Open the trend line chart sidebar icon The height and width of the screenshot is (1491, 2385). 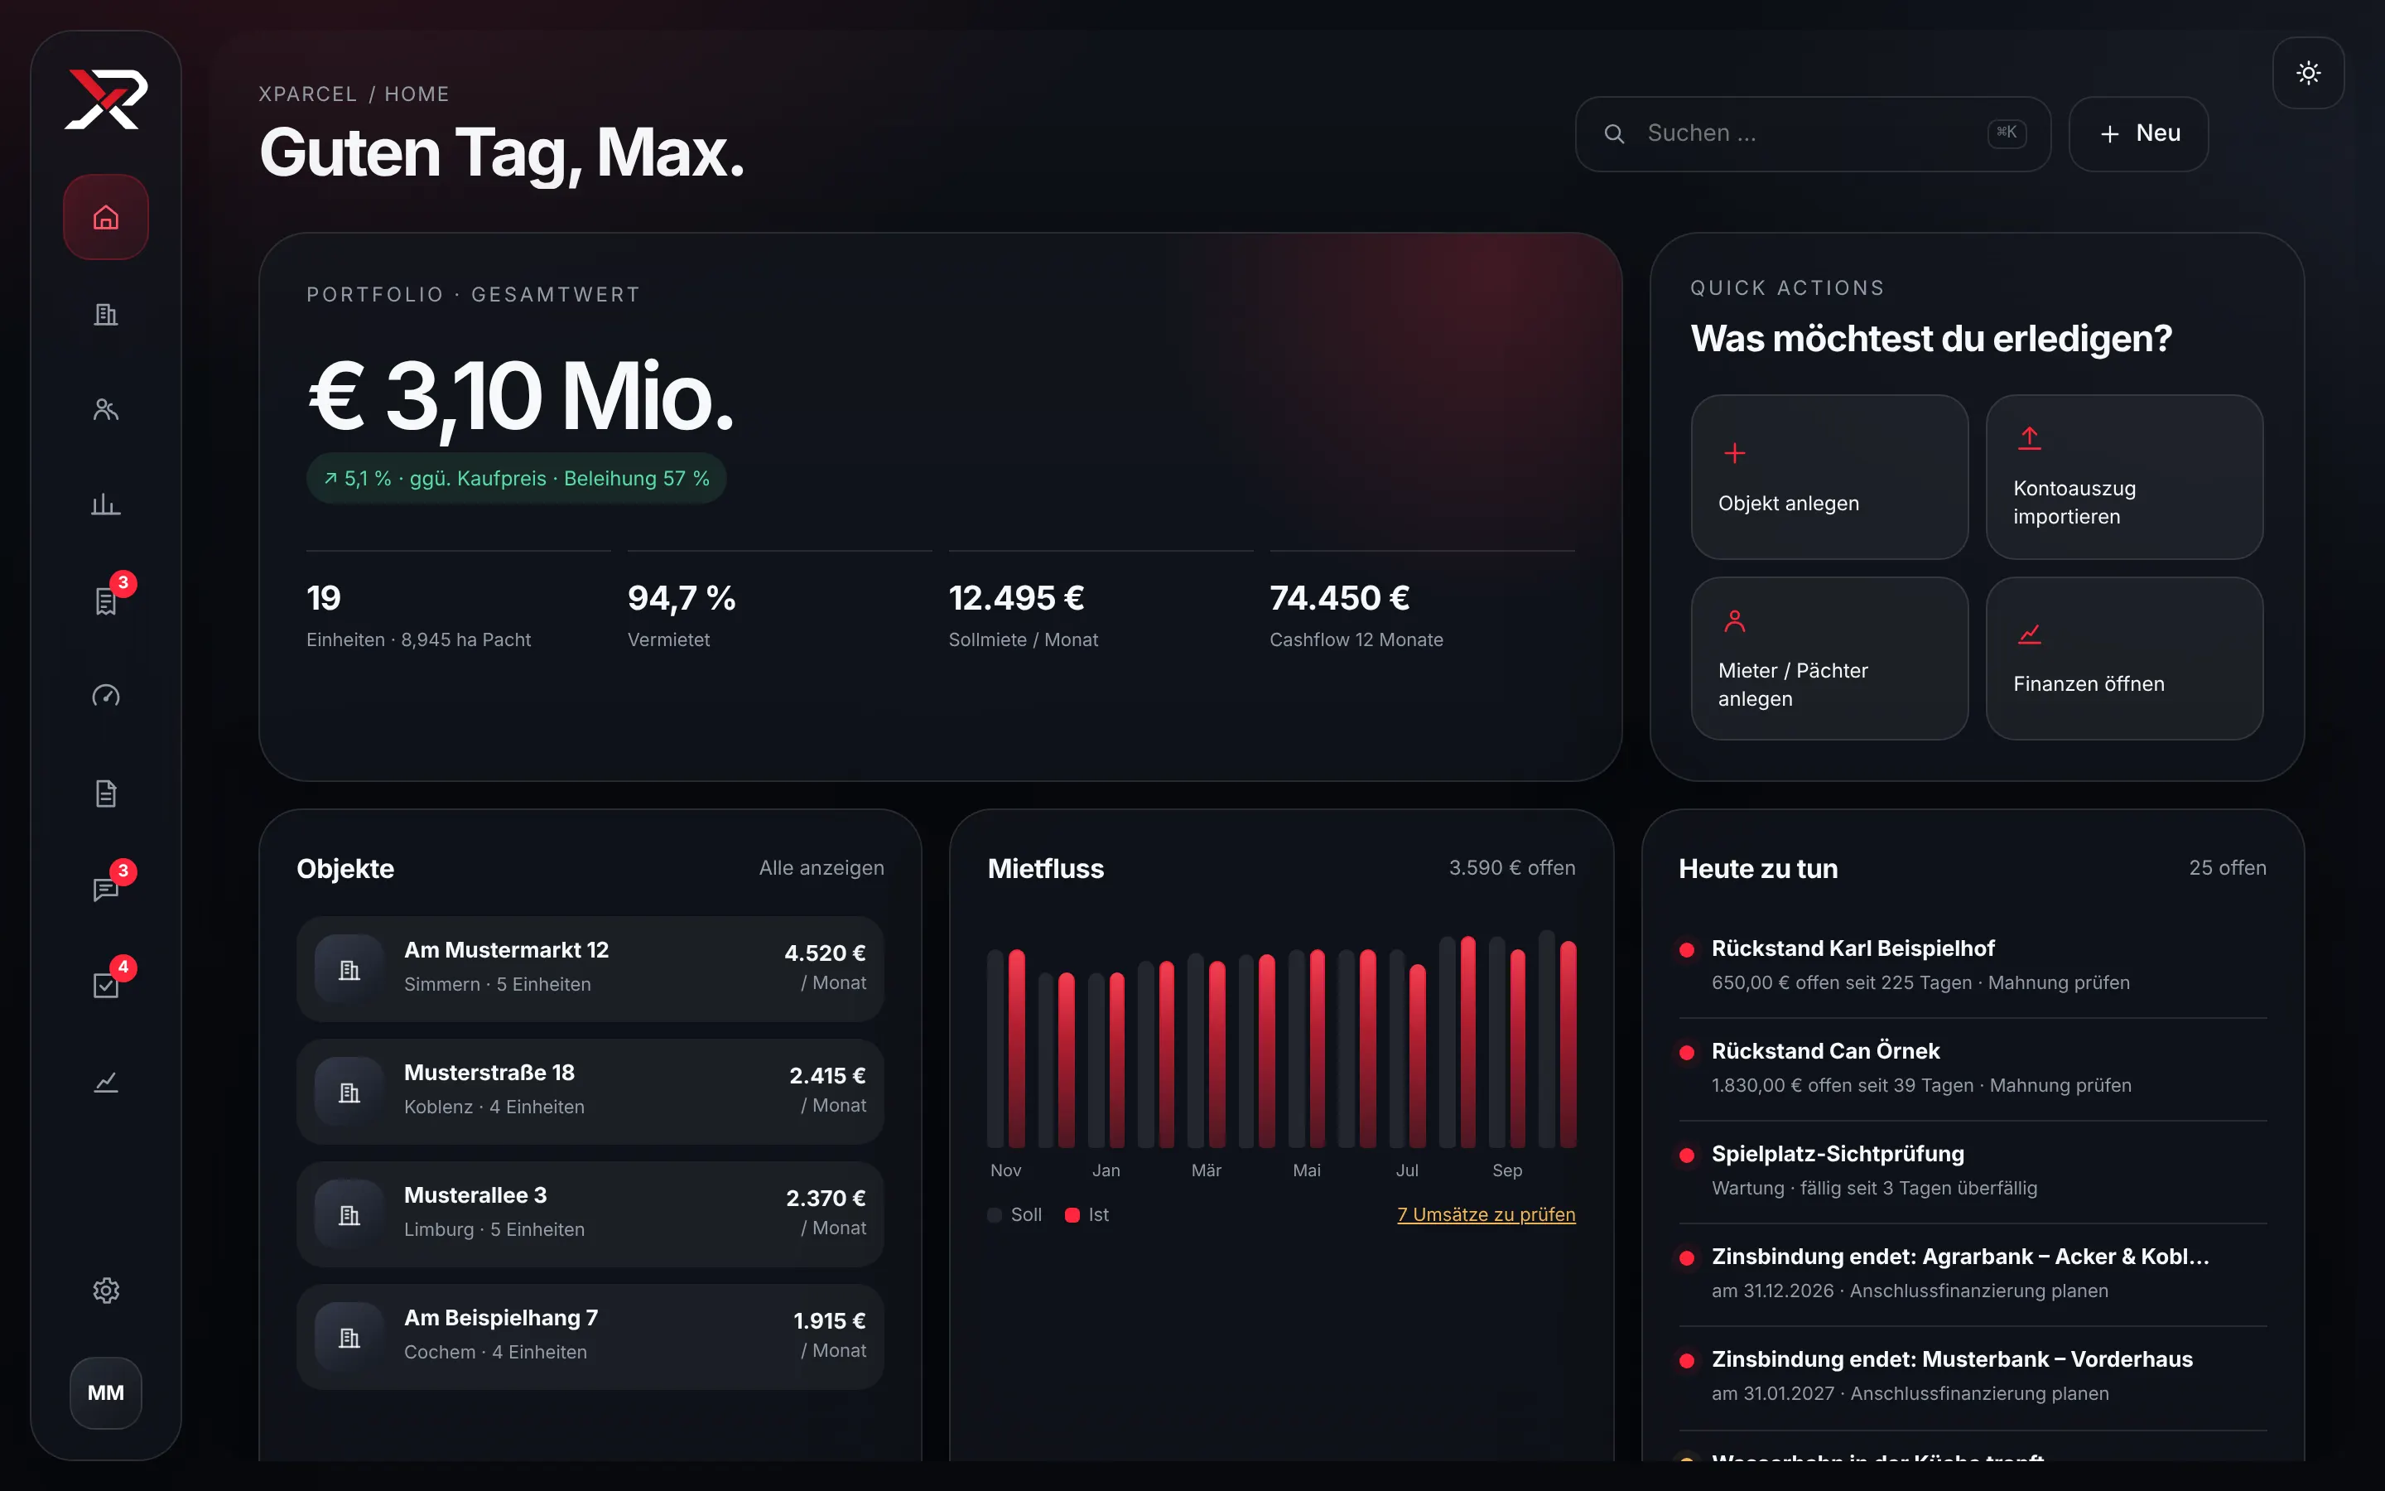pos(105,1081)
